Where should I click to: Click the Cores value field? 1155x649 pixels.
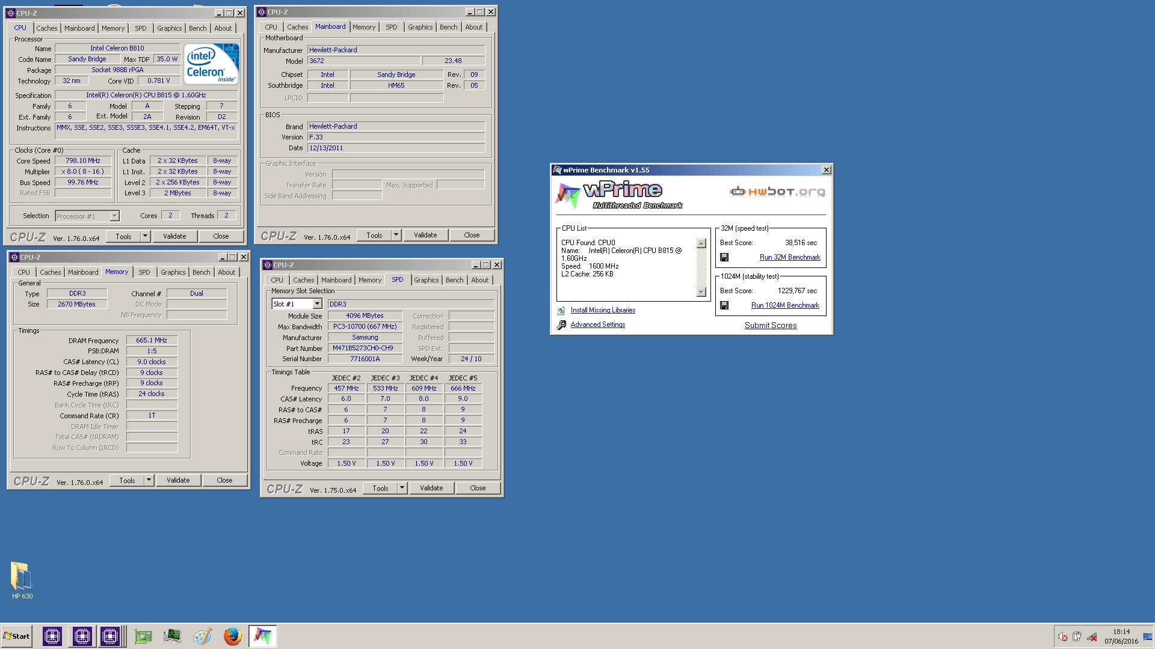coord(170,215)
